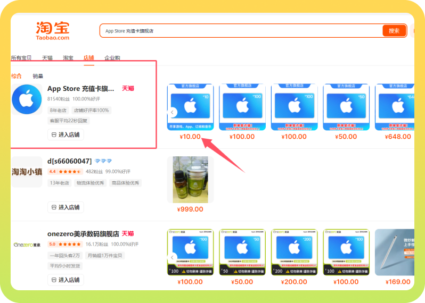425x303 pixels.
Task: Click the 客服平均22秒回复 tag
Action: [x=69, y=121]
